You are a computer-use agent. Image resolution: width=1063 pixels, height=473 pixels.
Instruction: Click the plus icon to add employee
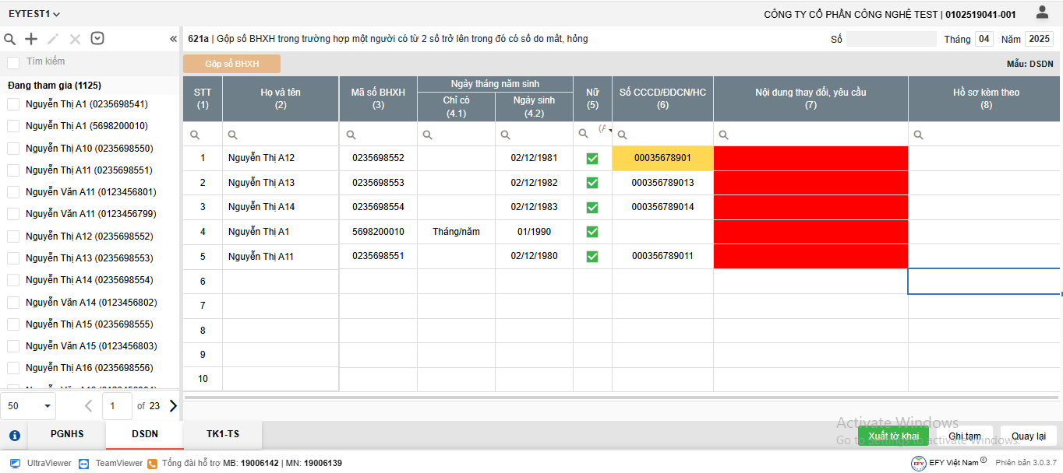click(x=31, y=39)
